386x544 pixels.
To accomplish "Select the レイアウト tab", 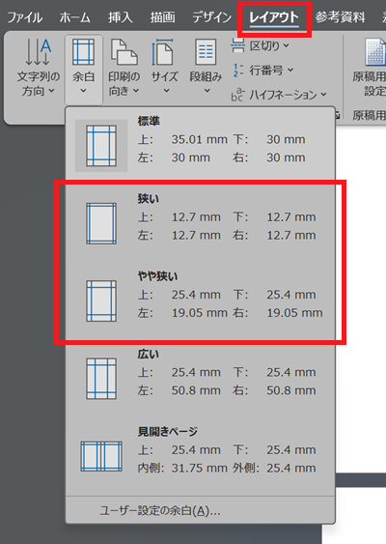I will 274,17.
